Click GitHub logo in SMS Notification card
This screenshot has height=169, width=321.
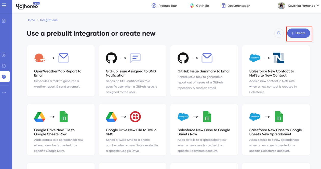coord(111,58)
